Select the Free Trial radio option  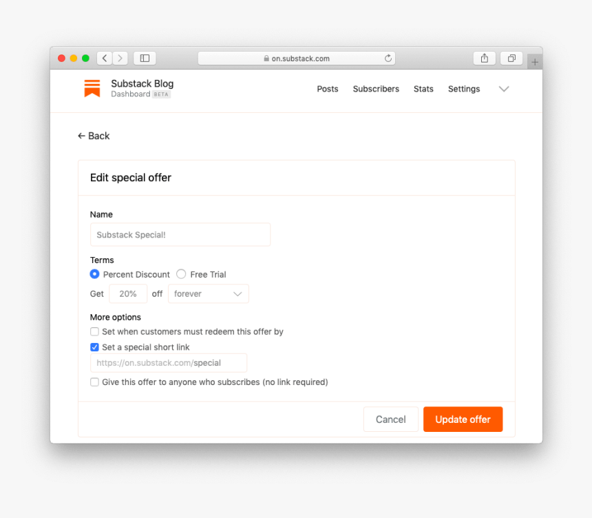point(181,274)
